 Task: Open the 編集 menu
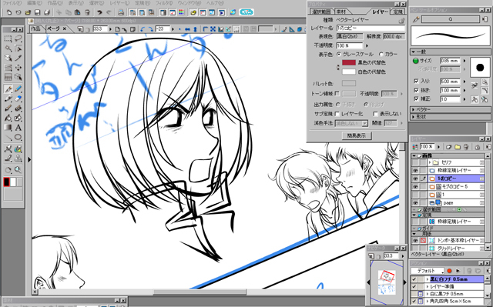click(34, 3)
